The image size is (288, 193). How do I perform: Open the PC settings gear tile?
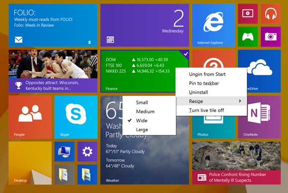87,152
